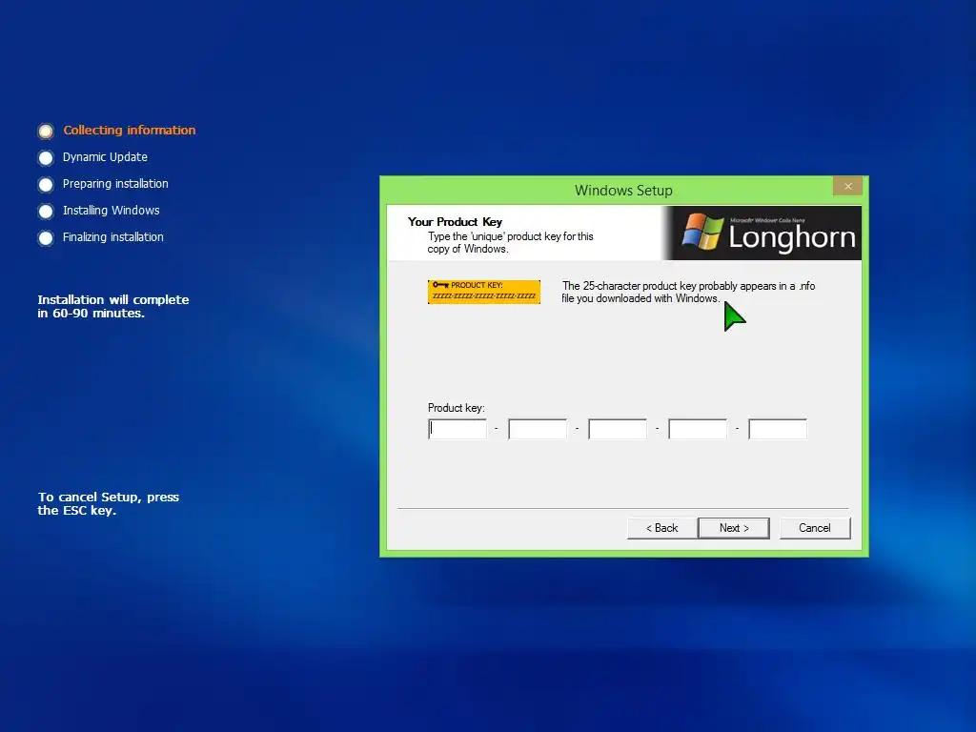Select the fourth product key field

pyautogui.click(x=698, y=429)
